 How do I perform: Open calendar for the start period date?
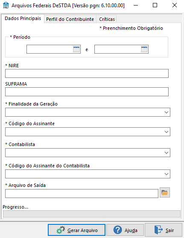coord(76,49)
